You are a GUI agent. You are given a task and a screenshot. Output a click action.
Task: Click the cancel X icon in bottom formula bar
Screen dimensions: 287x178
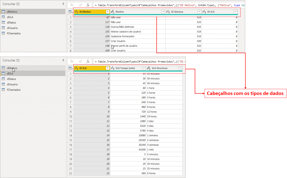pyautogui.click(x=72, y=61)
